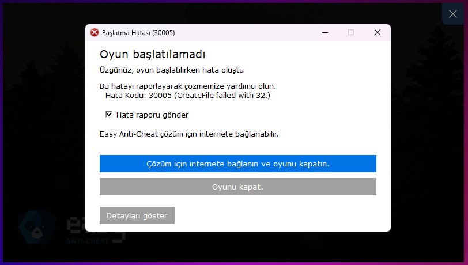The image size is (468, 265).
Task: Minimize the Başlatma Hatası dialog
Action: pos(325,32)
